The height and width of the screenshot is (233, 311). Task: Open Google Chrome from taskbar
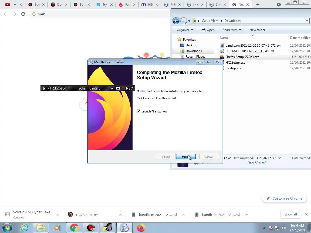coord(74,228)
